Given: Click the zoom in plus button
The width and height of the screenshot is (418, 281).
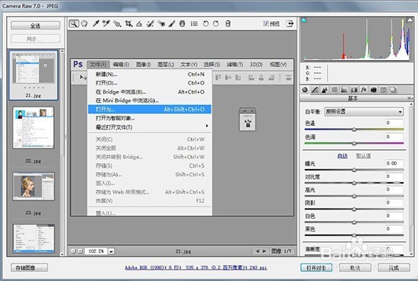Looking at the screenshot, I should (80, 251).
